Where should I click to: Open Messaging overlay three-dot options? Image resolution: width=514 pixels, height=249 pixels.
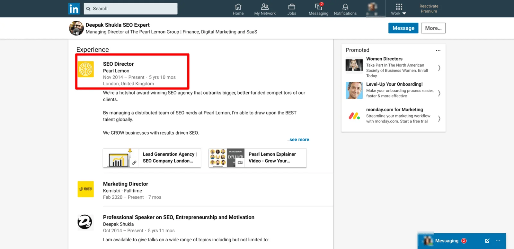pos(498,241)
